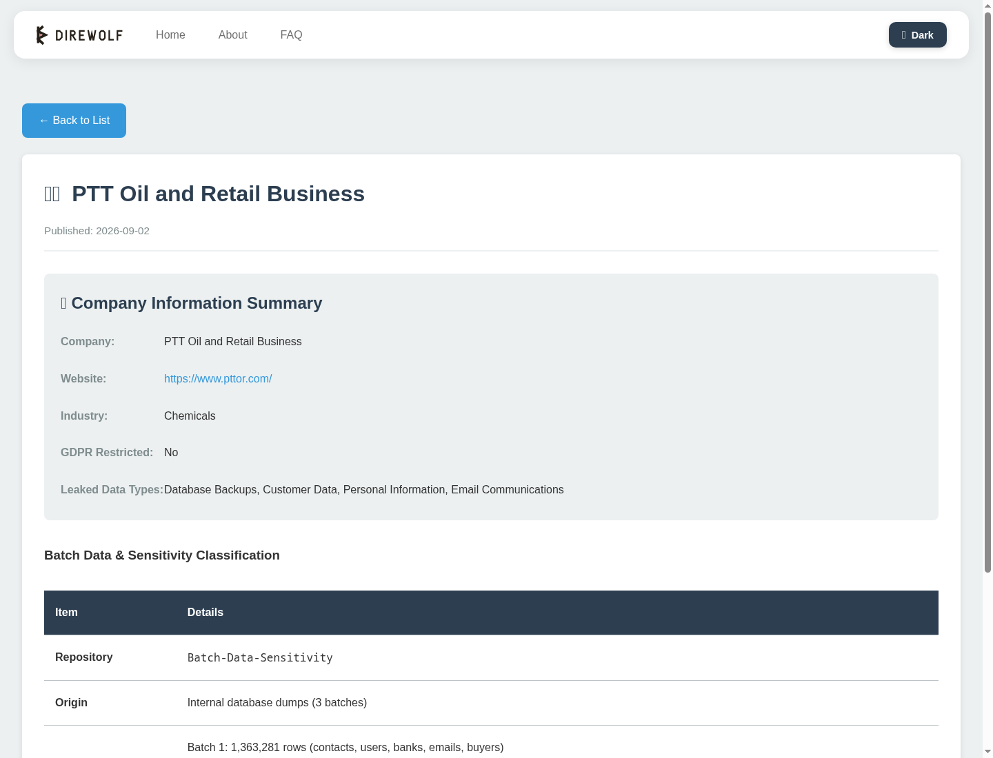The height and width of the screenshot is (758, 993).
Task: Open the FAQ nav item
Action: [291, 35]
